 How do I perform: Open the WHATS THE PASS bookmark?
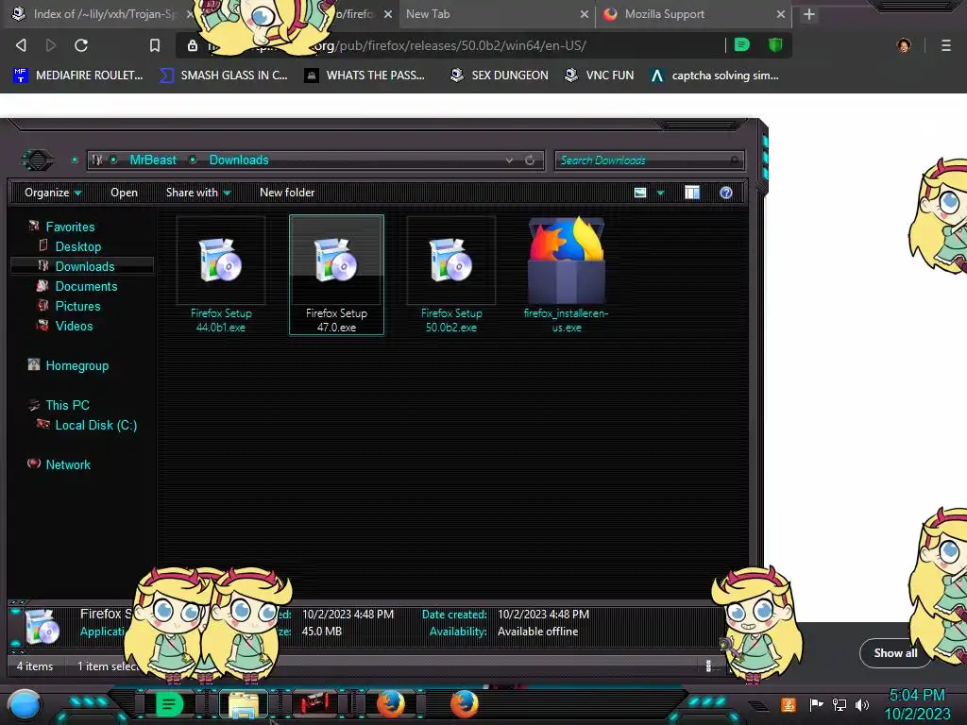tap(365, 76)
